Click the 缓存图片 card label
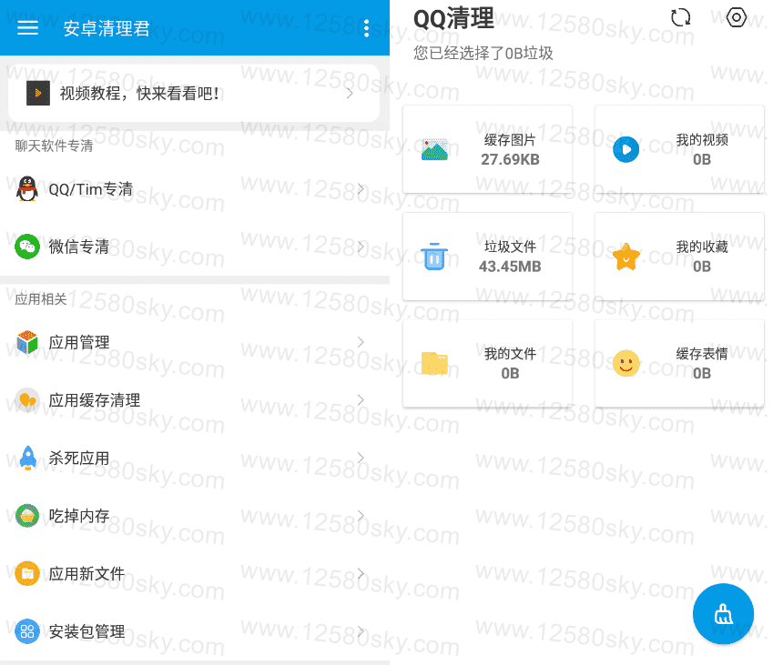The image size is (773, 665). coord(510,140)
